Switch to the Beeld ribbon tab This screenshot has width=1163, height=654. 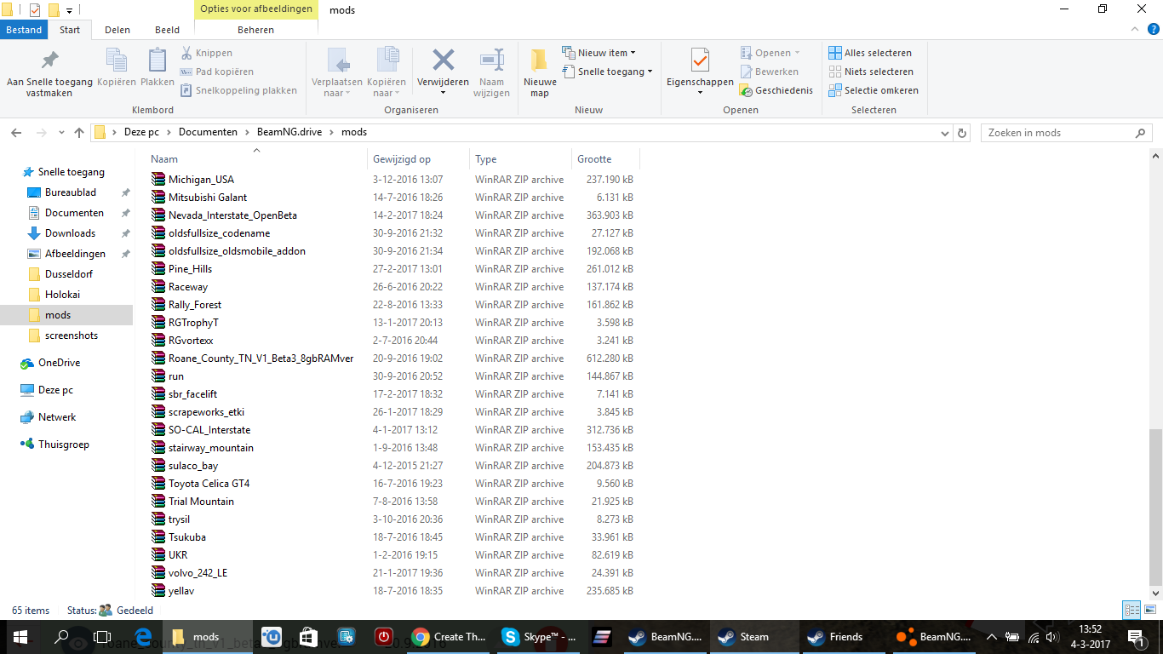pos(167,30)
